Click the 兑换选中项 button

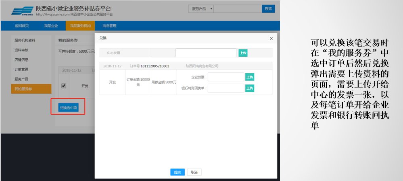[68, 108]
